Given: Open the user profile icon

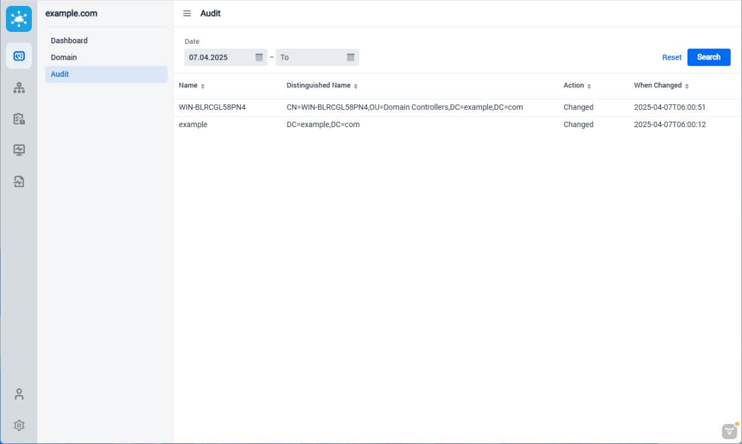Looking at the screenshot, I should pyautogui.click(x=19, y=394).
